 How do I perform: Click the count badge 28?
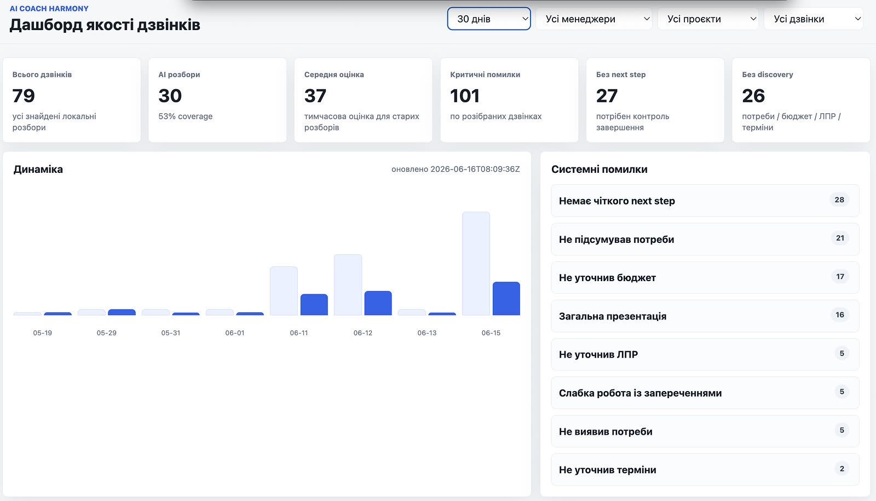pos(839,200)
